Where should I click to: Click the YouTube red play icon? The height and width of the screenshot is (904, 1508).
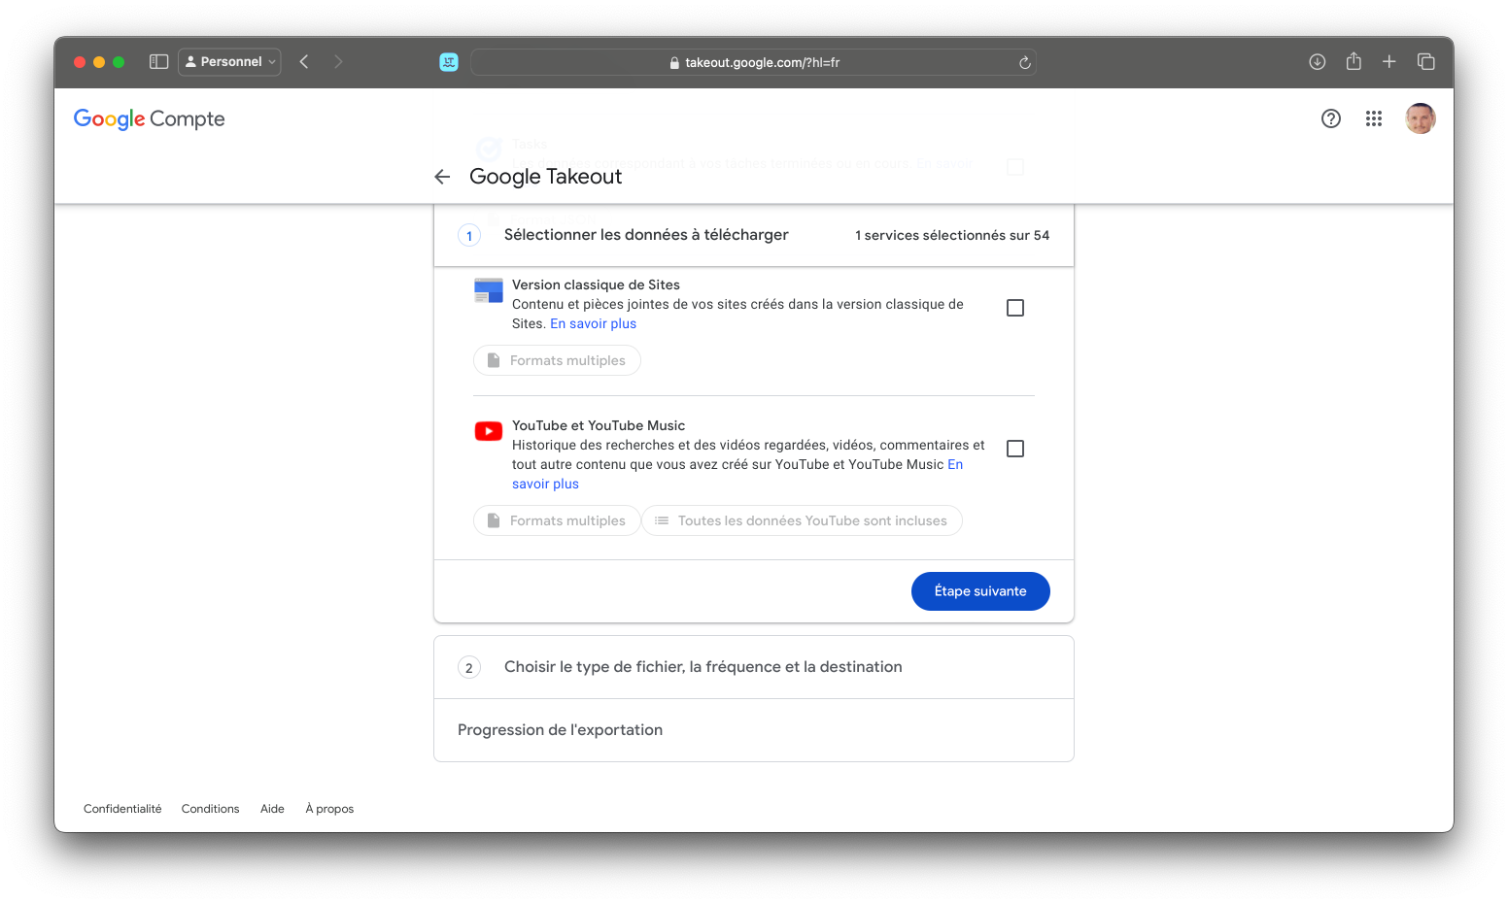489,431
